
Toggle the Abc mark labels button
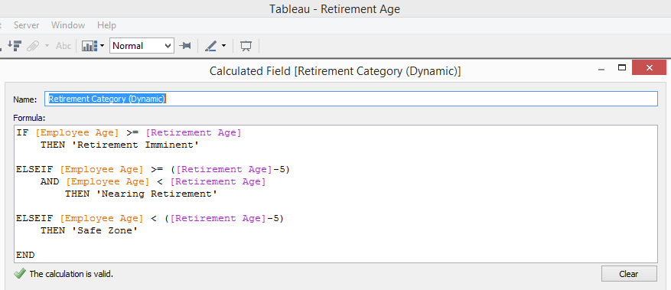coord(64,46)
